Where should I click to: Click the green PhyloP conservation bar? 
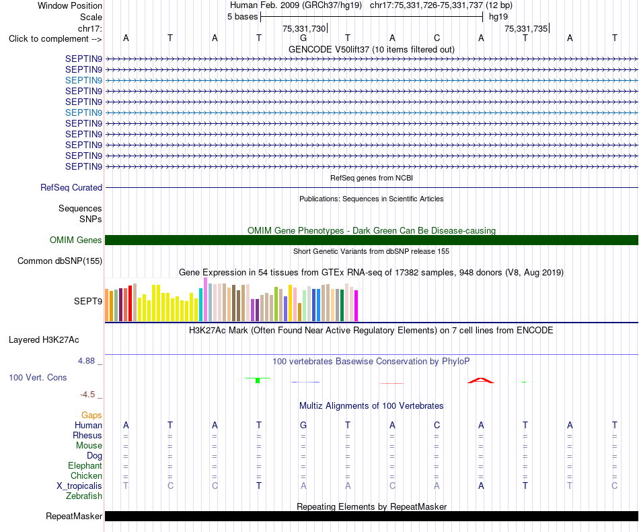click(x=258, y=380)
